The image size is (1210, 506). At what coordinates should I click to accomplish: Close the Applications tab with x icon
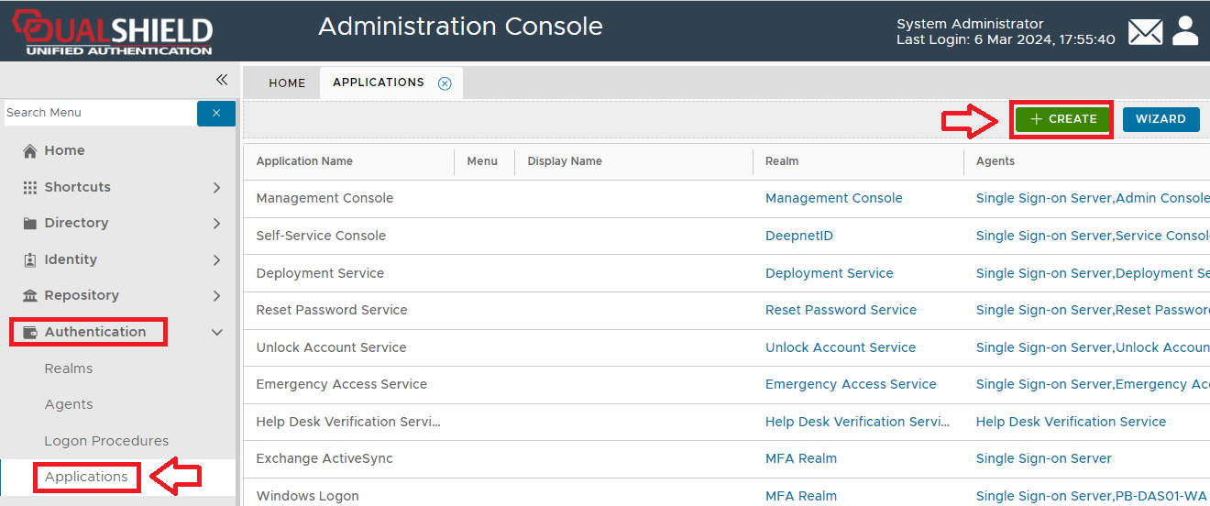pos(445,83)
